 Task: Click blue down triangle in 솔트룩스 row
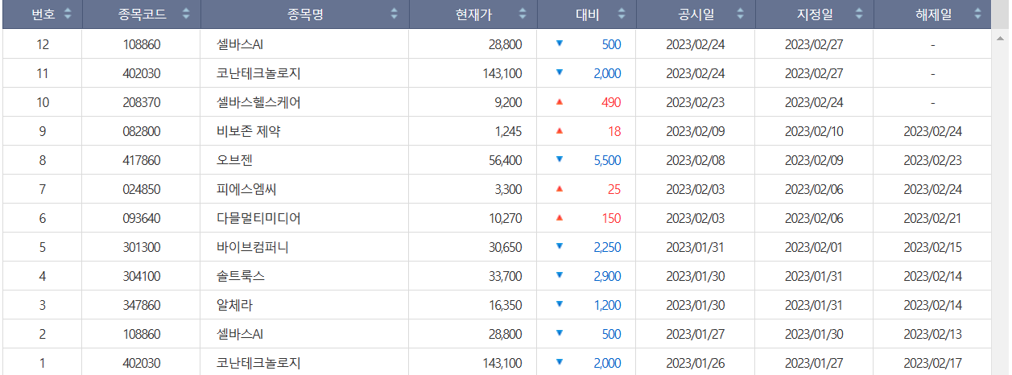pos(560,275)
